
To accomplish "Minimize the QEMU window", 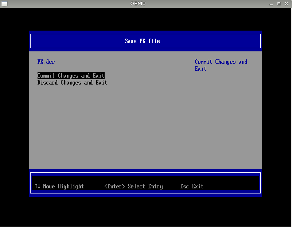I will click(271, 4).
